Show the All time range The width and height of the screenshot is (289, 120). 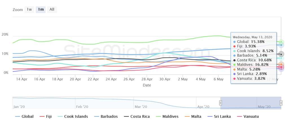pyautogui.click(x=52, y=10)
